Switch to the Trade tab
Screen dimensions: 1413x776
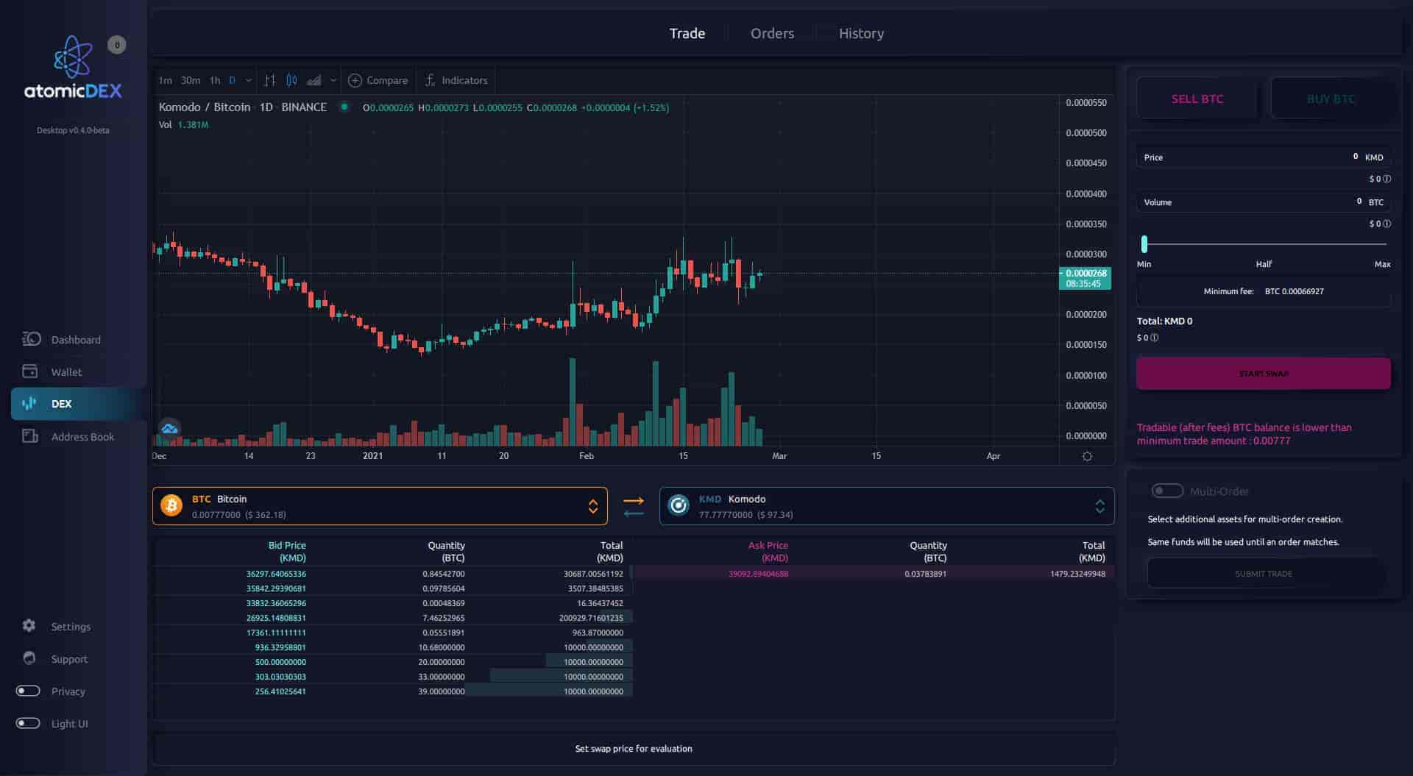pos(687,33)
